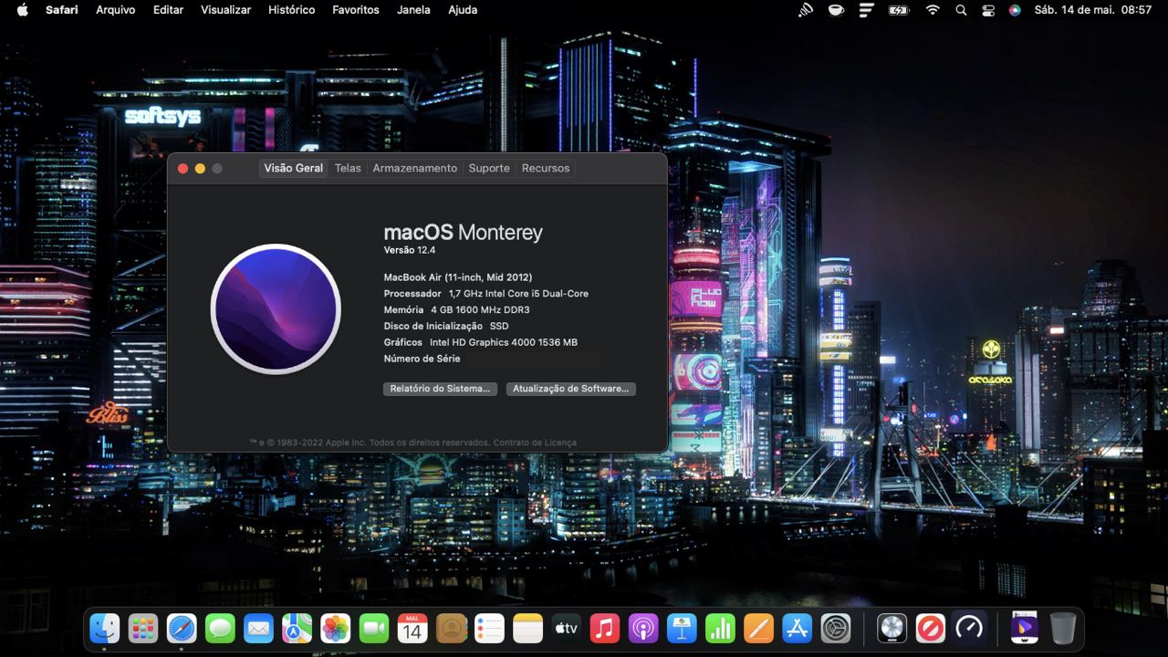The height and width of the screenshot is (657, 1168).
Task: Click 'Intel HD Graphics 4000 1536 MB' text
Action: [504, 342]
